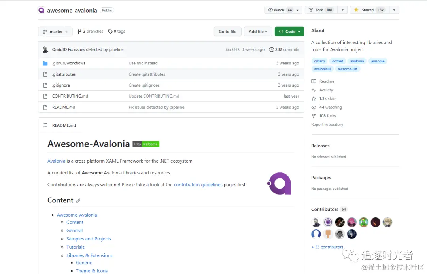Open latest commit message Fix issues detected by pipeline

pyautogui.click(x=96, y=49)
